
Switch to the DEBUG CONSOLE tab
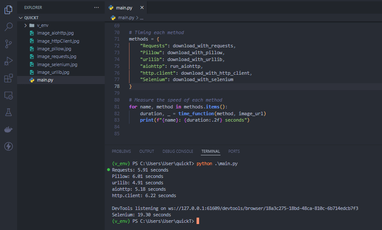pos(178,151)
